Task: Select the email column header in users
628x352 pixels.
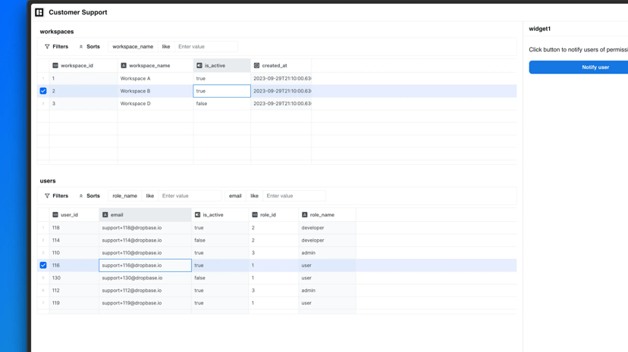Action: [145, 215]
